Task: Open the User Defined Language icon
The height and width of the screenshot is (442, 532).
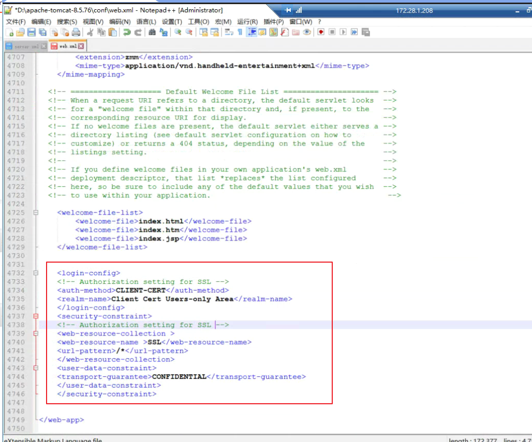Action: coord(262,32)
